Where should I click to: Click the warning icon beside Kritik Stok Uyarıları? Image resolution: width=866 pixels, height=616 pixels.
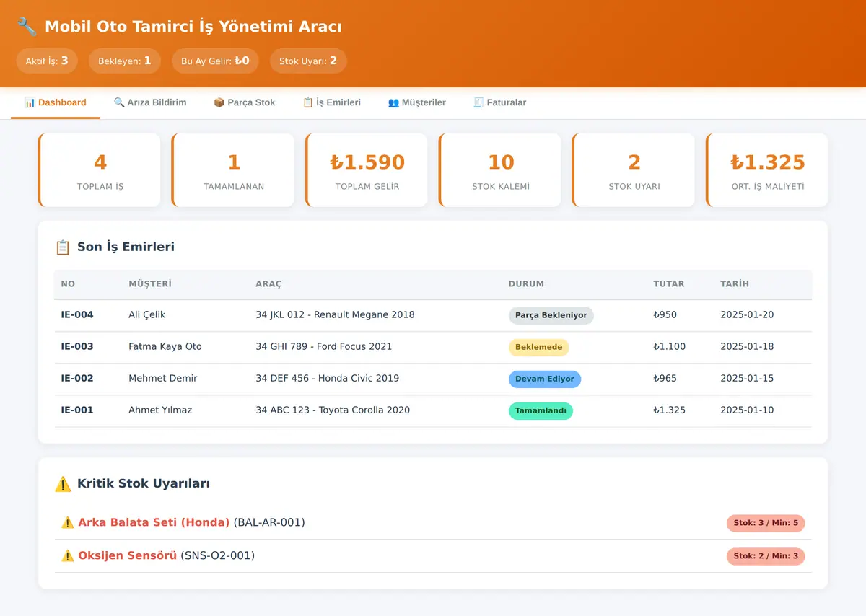point(63,484)
